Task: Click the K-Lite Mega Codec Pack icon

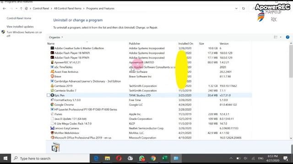Action: (x=52, y=123)
